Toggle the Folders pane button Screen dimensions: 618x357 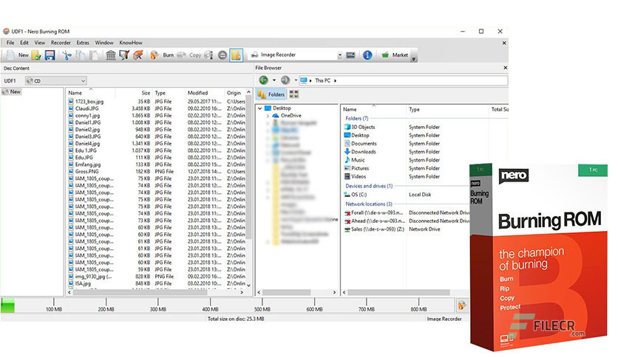click(271, 94)
